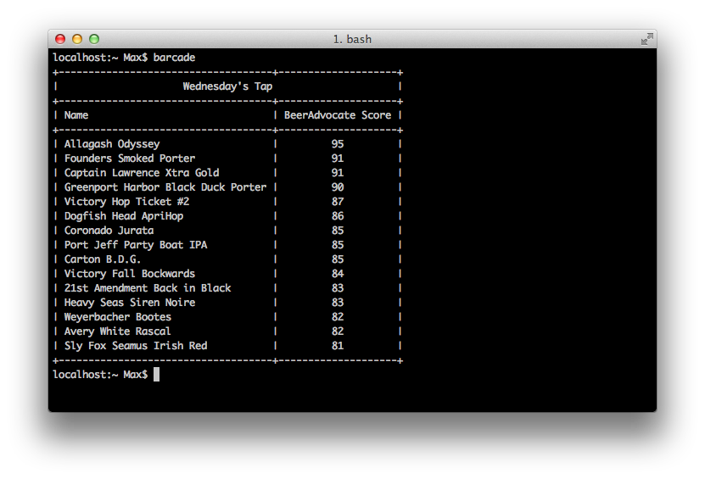Click the 'BeerAdvocate Score' column header

pos(337,115)
